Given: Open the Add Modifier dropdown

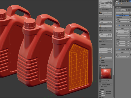Looking at the screenshot, I should click(x=123, y=7).
